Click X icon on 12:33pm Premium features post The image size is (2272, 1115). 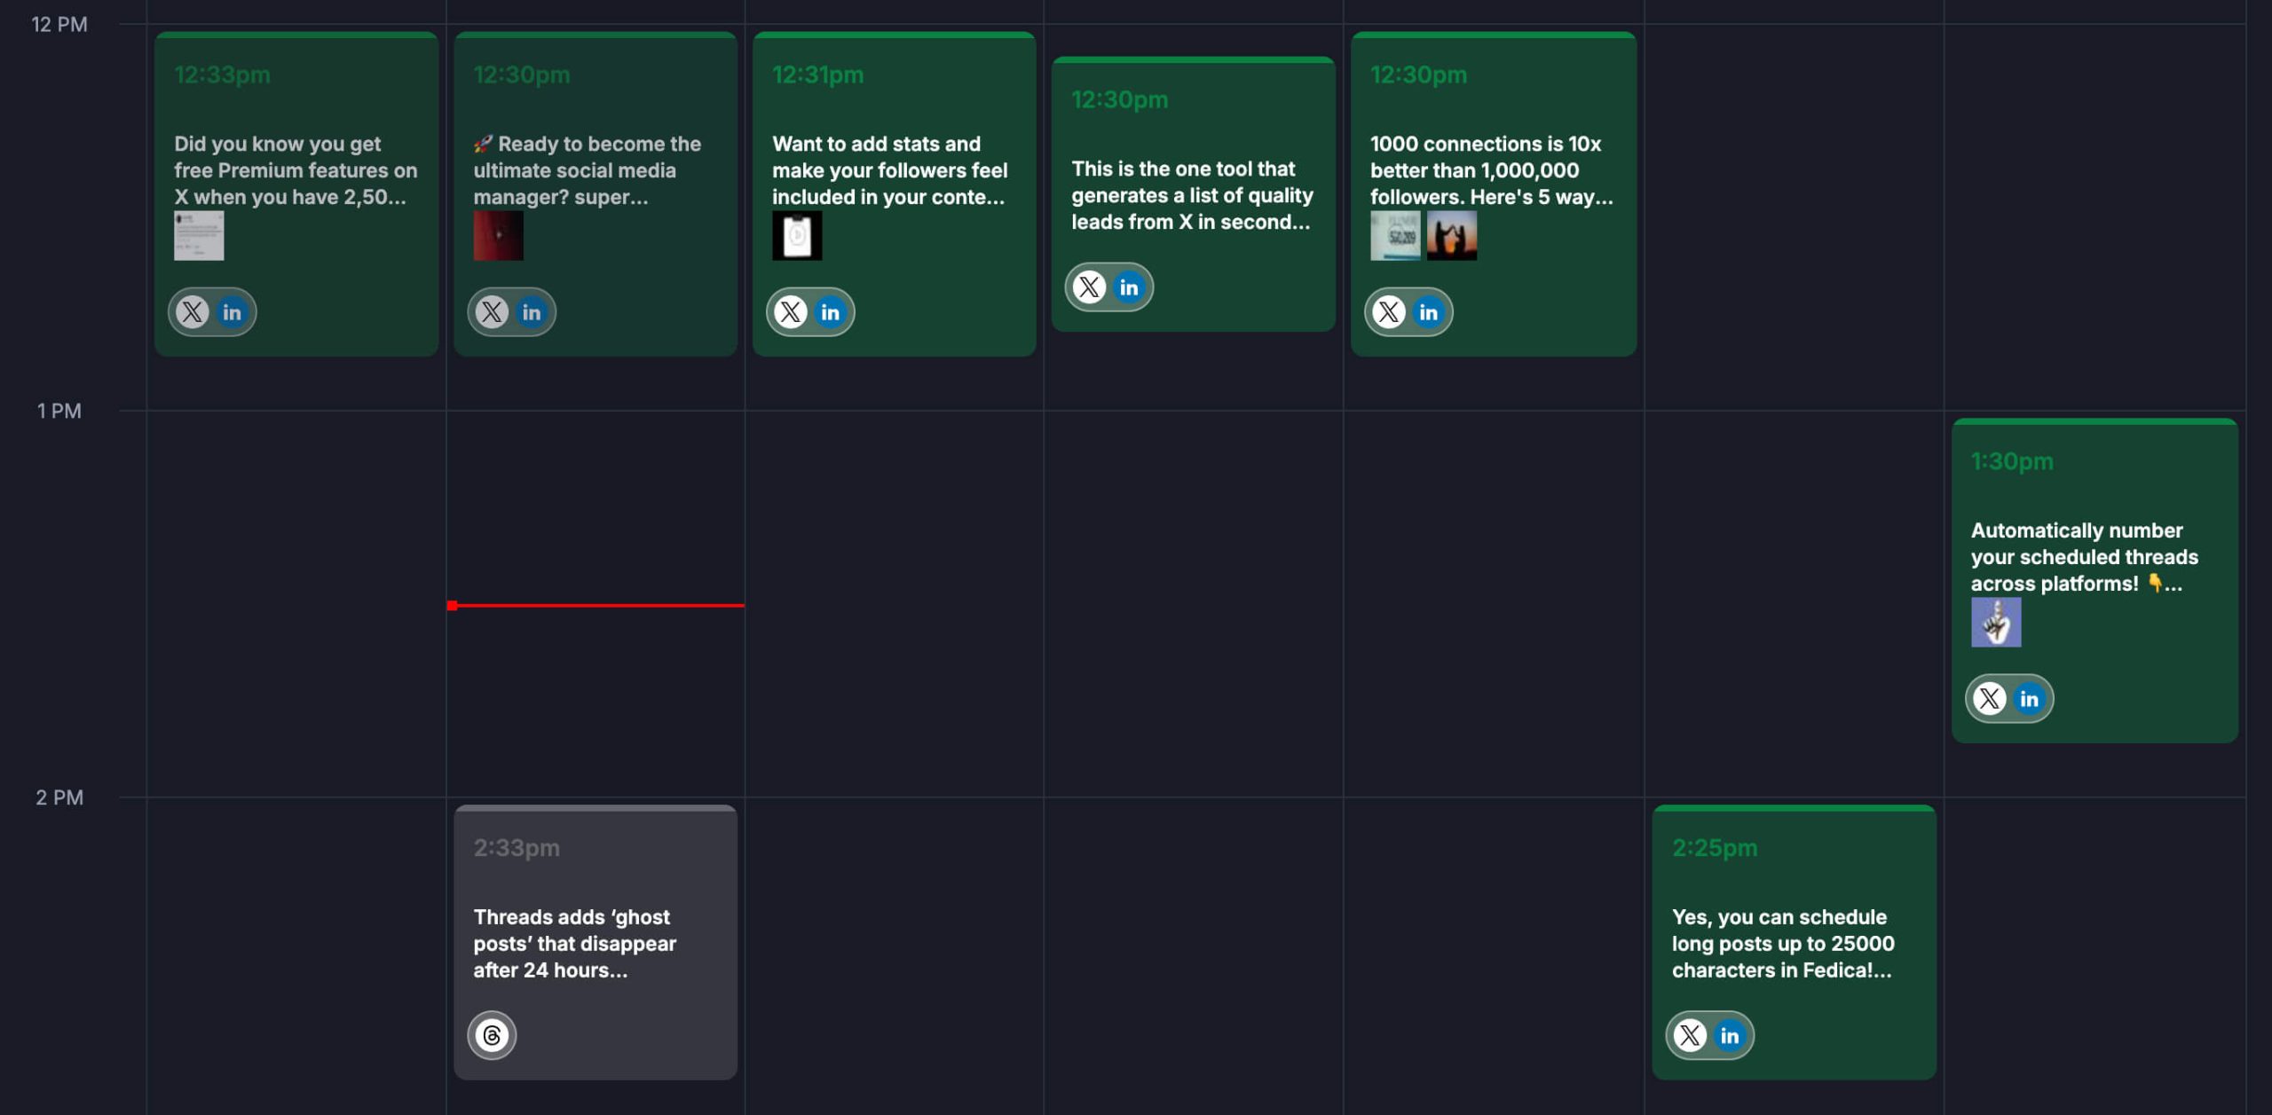(x=192, y=312)
